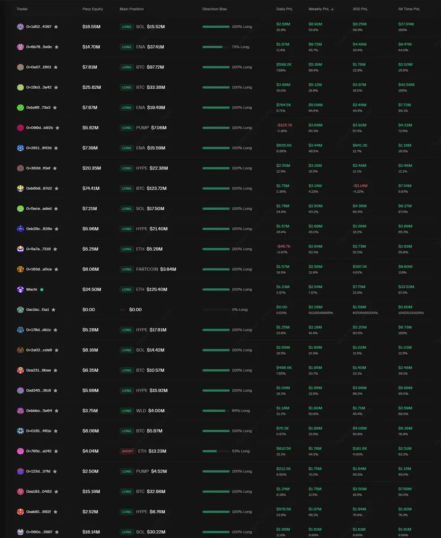The image size is (441, 538).
Task: Toggle favorite star for trader 0x0a07...1801
Action: [56, 67]
